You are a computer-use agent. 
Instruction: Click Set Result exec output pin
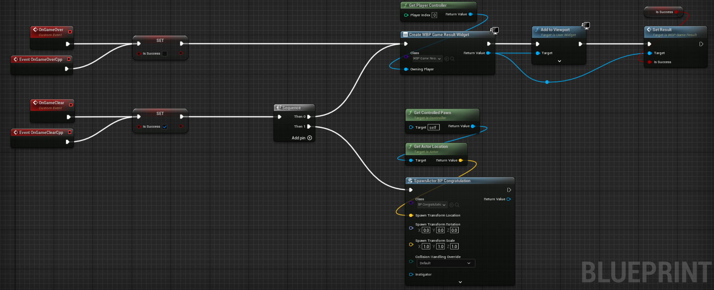tap(701, 44)
